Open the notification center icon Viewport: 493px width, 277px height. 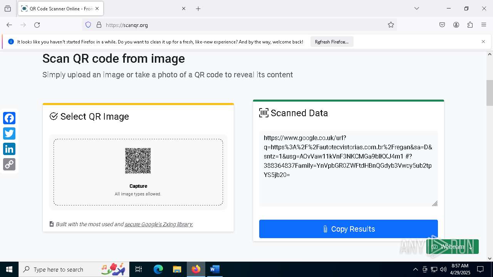point(480,269)
